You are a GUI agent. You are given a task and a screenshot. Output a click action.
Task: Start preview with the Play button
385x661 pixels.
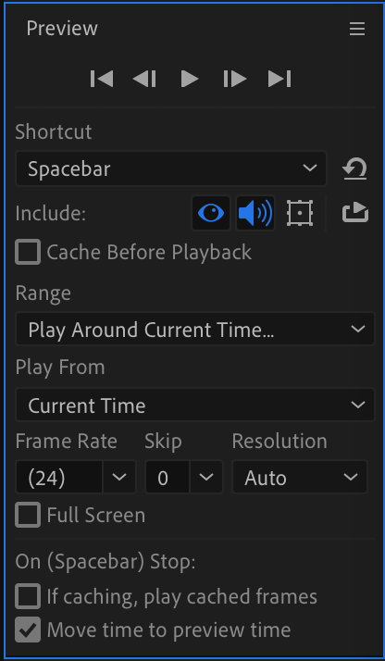coord(190,79)
